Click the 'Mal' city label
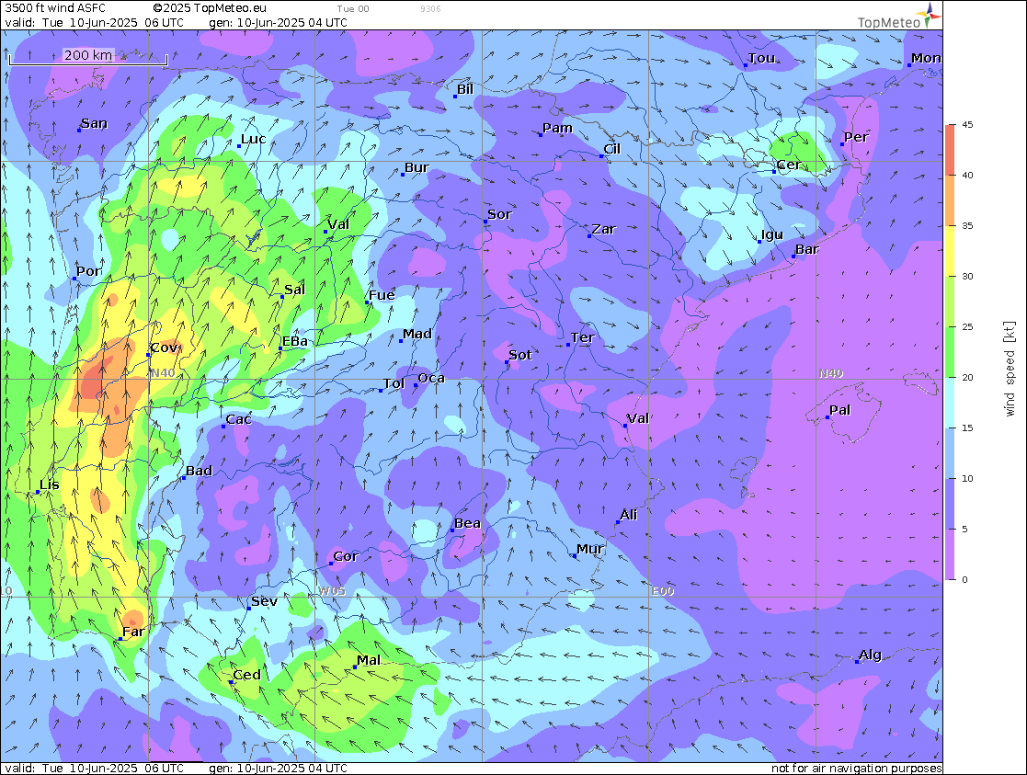This screenshot has width=1027, height=775. tap(369, 660)
